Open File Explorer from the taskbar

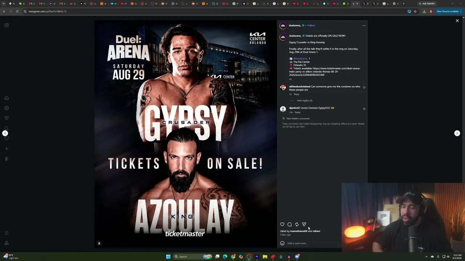click(x=265, y=257)
